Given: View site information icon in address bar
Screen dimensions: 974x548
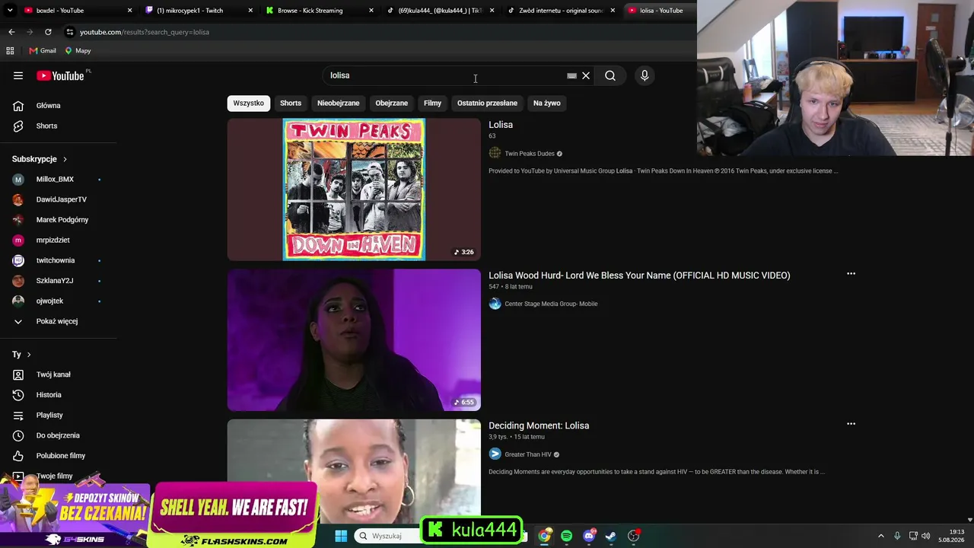Looking at the screenshot, I should point(70,32).
